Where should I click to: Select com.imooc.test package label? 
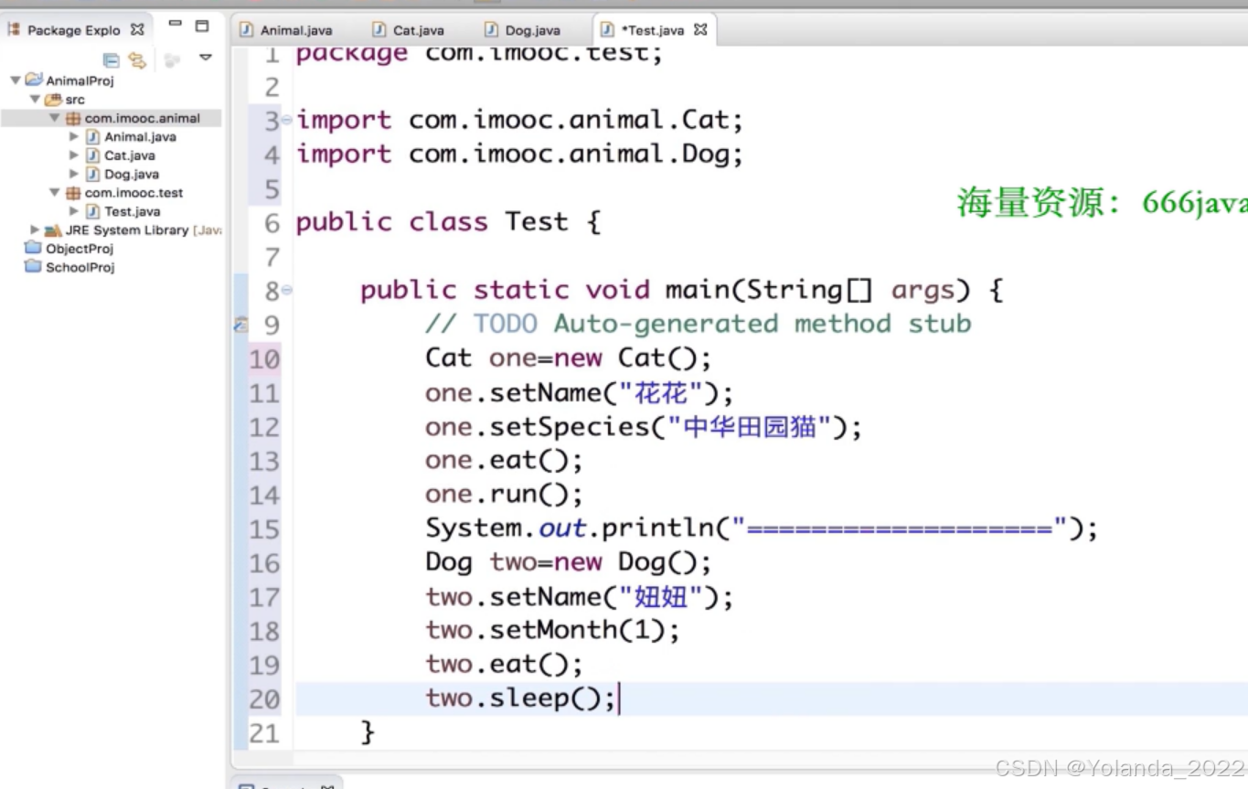point(134,193)
